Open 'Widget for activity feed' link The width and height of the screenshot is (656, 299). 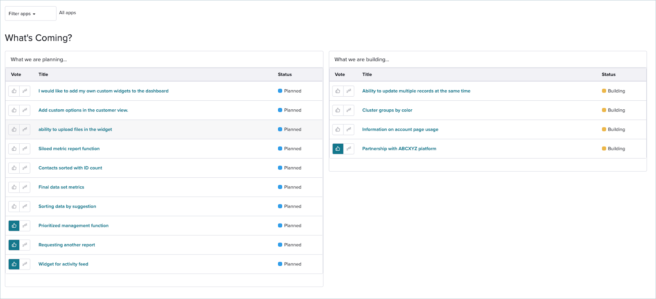[x=63, y=264]
